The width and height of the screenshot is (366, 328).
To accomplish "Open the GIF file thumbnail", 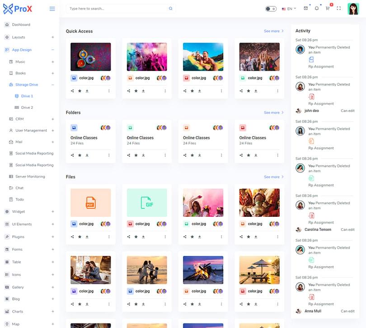I will 147,202.
